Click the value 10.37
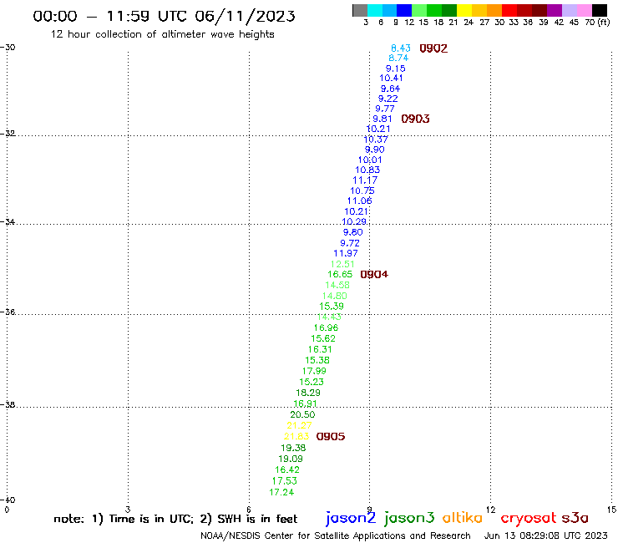The image size is (618, 543). click(376, 140)
